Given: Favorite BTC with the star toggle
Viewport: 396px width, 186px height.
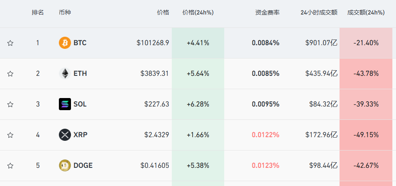Looking at the screenshot, I should [x=10, y=43].
